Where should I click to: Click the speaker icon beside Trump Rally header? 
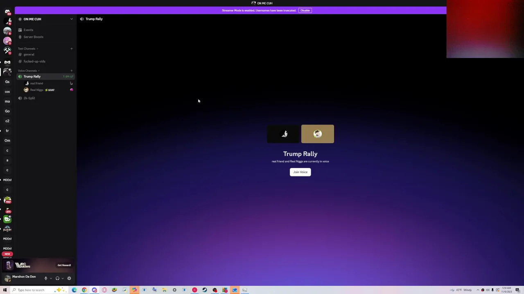tap(82, 19)
